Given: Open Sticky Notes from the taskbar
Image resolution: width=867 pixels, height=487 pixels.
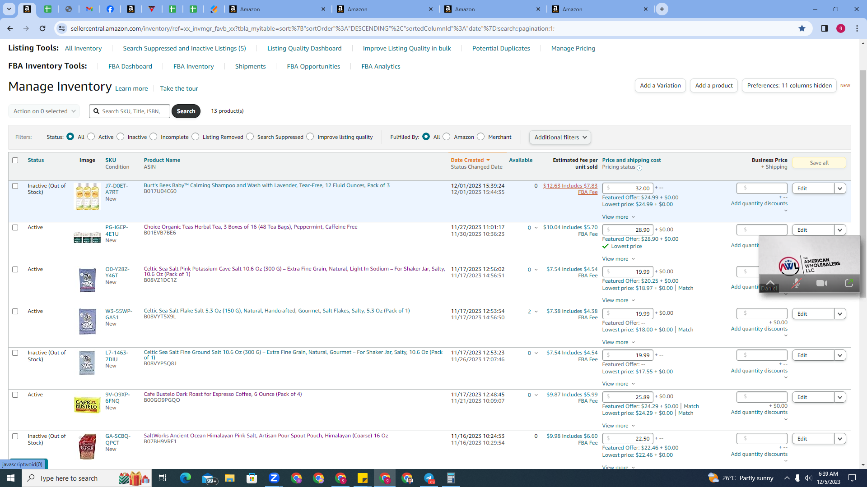Looking at the screenshot, I should (x=363, y=478).
